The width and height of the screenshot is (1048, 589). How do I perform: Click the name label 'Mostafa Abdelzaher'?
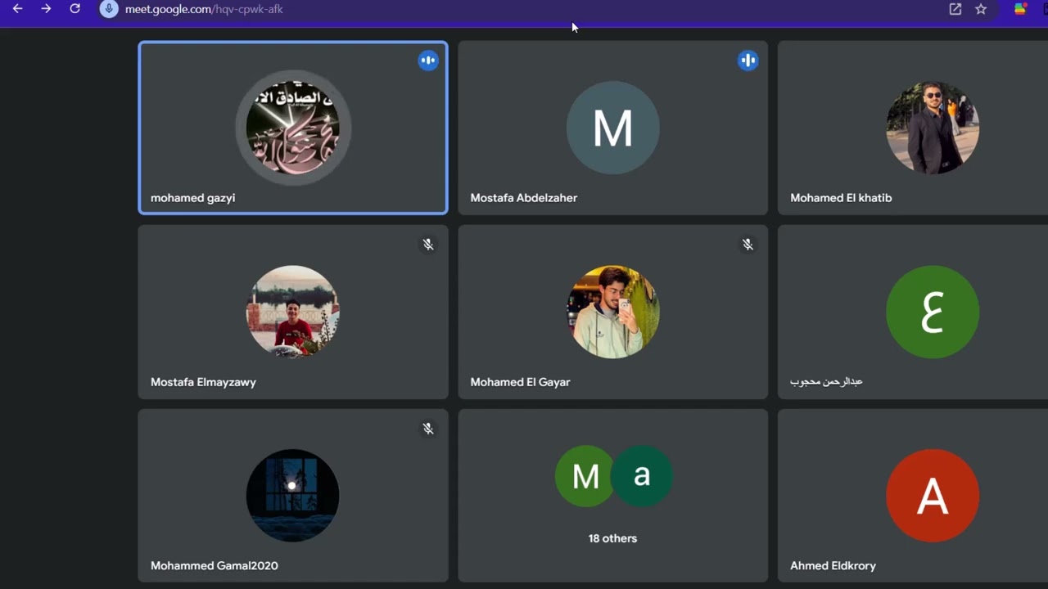pyautogui.click(x=524, y=198)
